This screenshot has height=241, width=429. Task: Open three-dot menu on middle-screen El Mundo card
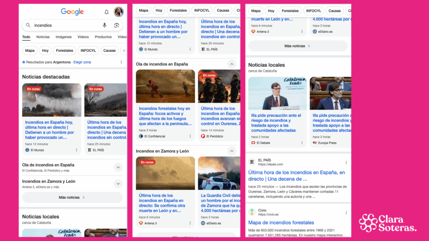click(190, 49)
